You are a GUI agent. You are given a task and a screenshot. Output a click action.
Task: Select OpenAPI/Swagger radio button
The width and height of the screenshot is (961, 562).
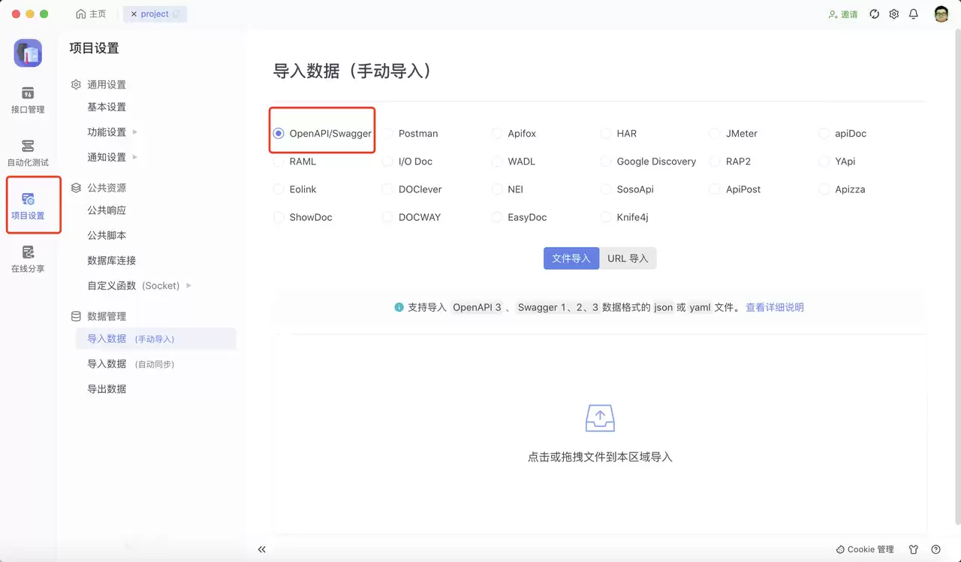tap(279, 134)
